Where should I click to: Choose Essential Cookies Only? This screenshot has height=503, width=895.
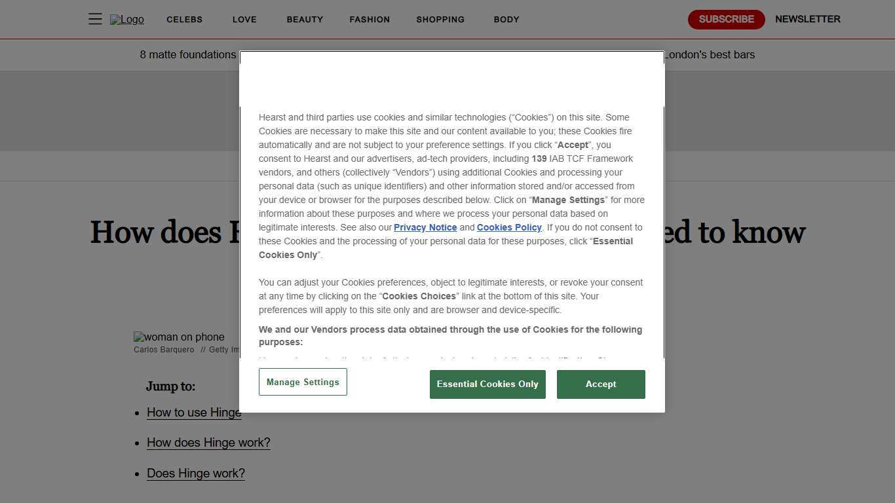pyautogui.click(x=487, y=384)
